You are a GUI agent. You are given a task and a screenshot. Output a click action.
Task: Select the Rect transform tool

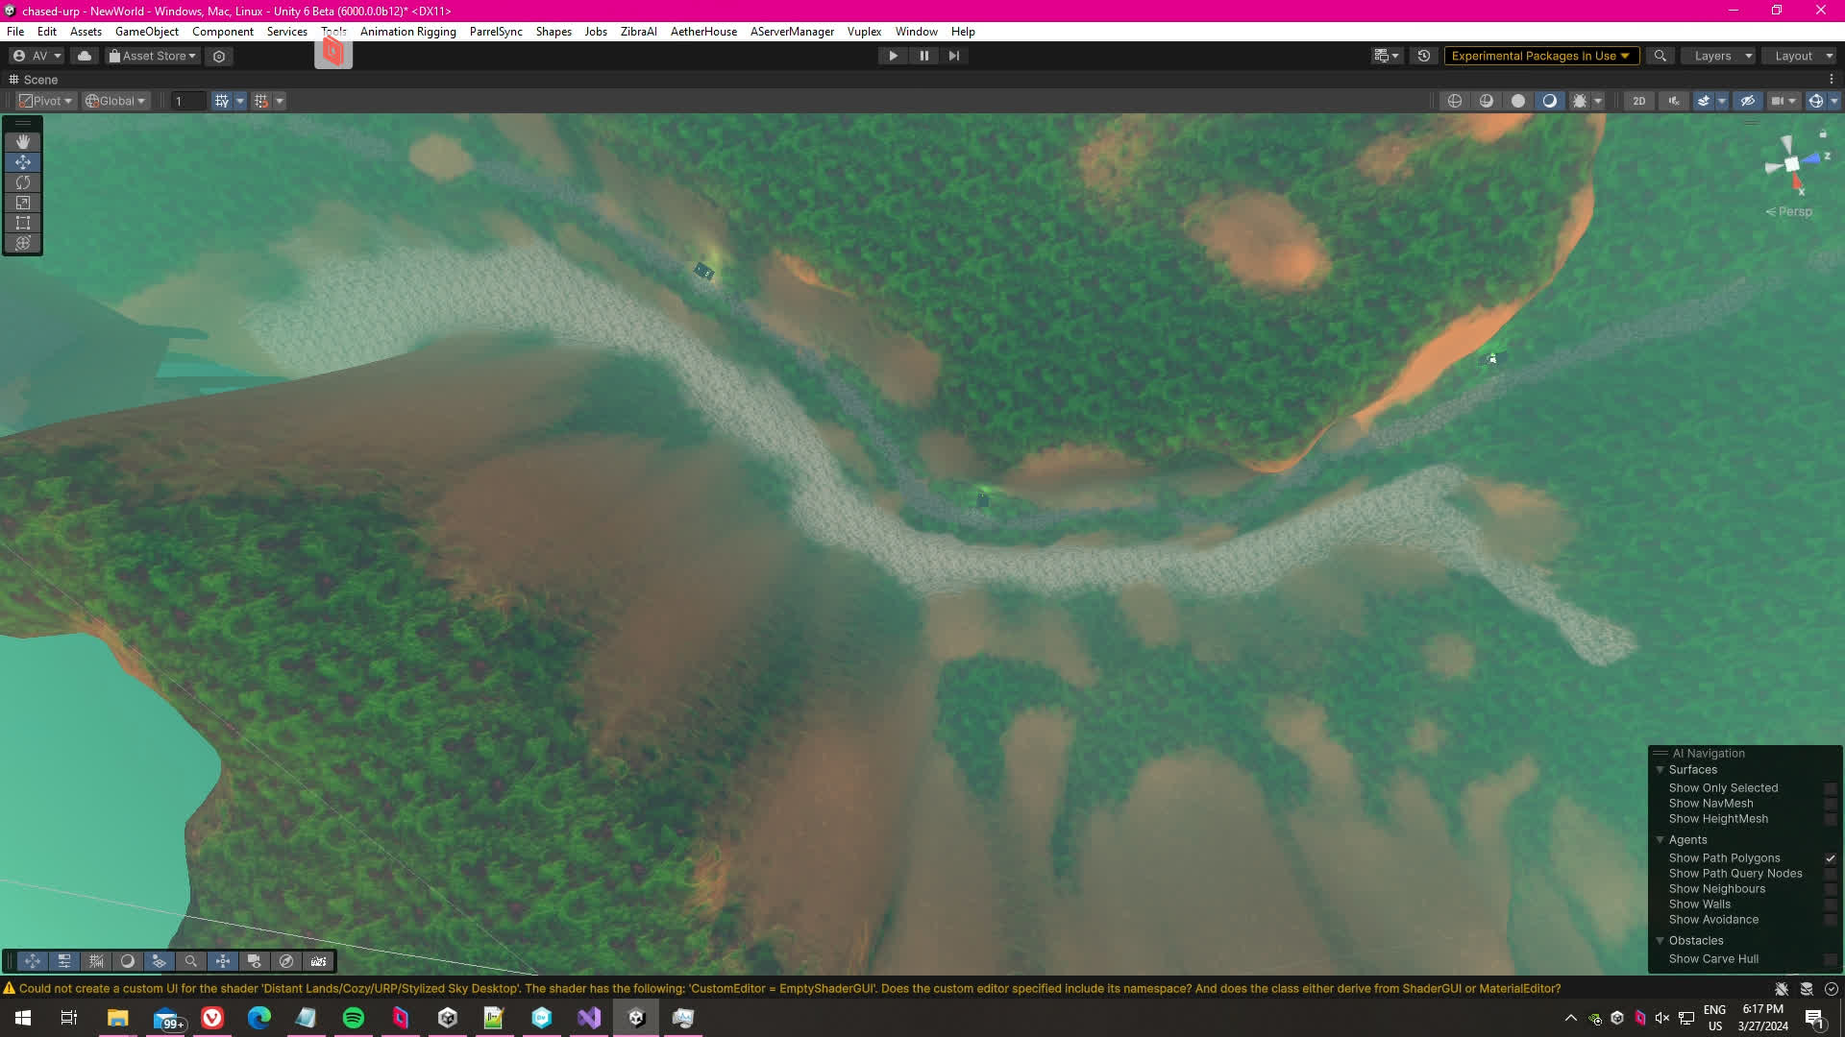23,223
